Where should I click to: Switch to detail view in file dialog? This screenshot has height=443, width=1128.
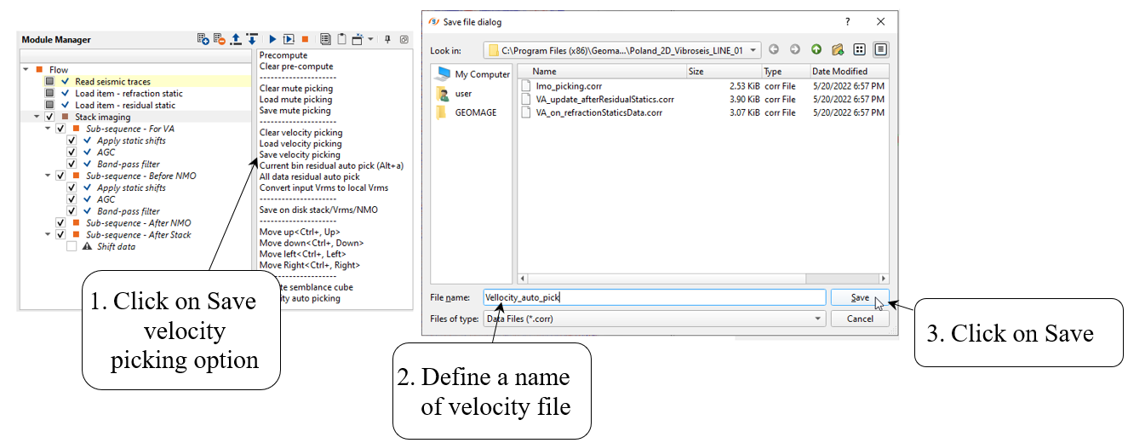(880, 50)
